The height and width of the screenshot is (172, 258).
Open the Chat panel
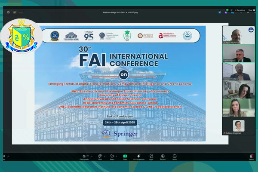coord(100,157)
